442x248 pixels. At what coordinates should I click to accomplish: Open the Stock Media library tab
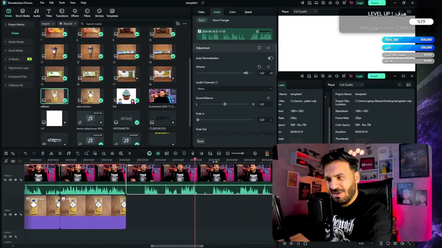point(22,13)
